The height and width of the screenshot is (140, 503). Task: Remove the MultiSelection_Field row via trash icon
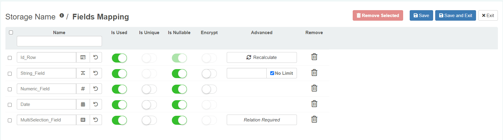(x=314, y=119)
